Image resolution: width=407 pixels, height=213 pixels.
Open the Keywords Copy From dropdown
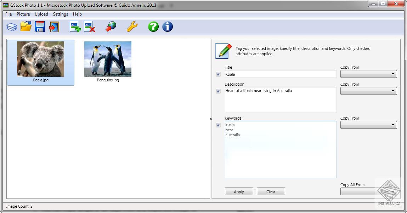coord(369,125)
